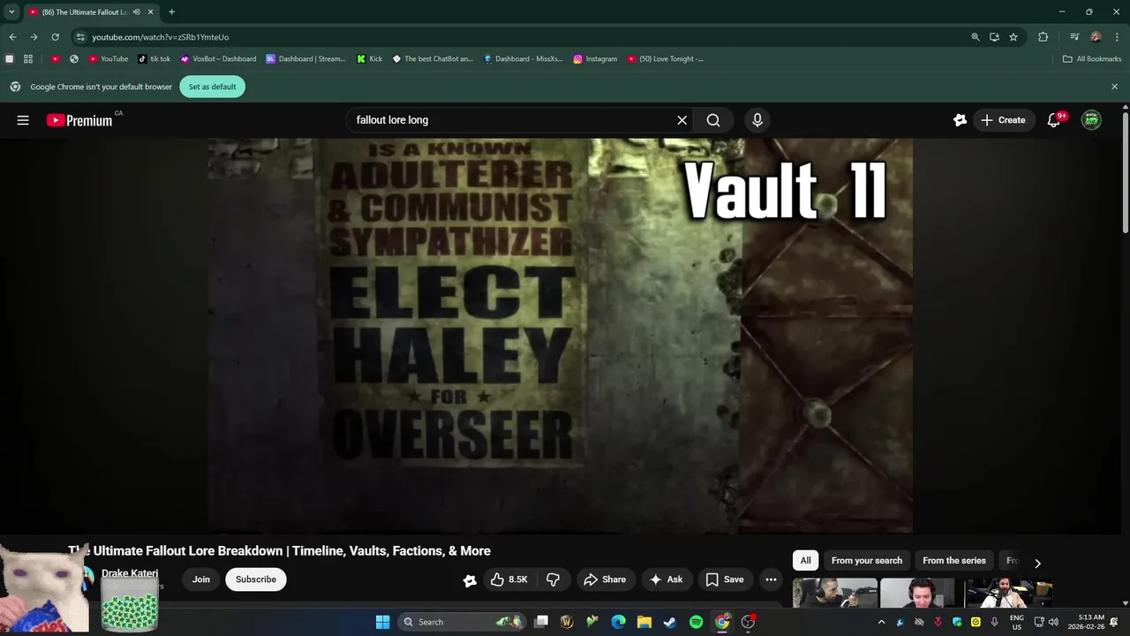This screenshot has height=636, width=1130.
Task: Open the media controls music-note icon
Action: coord(1074,37)
